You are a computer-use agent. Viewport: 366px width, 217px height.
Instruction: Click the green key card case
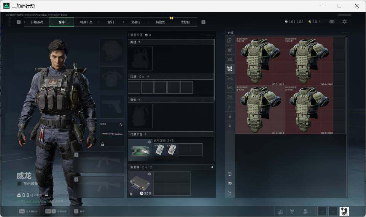point(140,150)
